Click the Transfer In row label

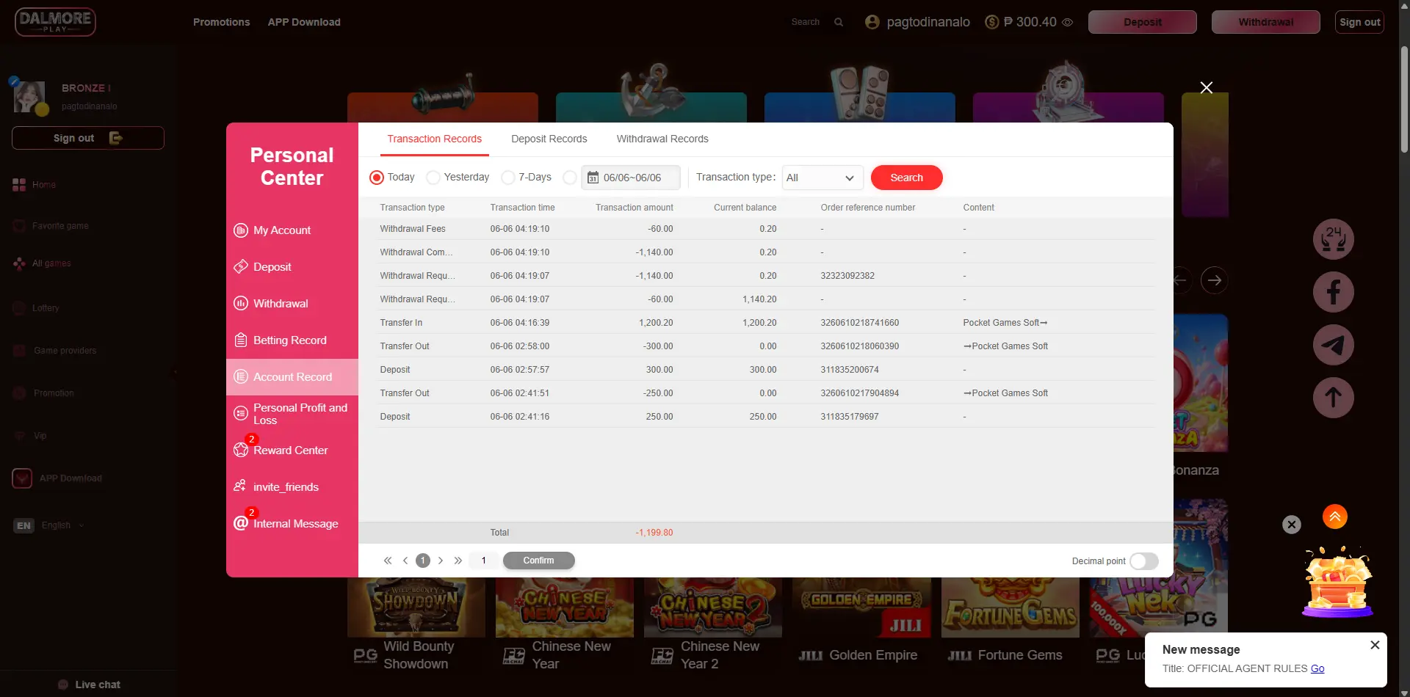(401, 323)
